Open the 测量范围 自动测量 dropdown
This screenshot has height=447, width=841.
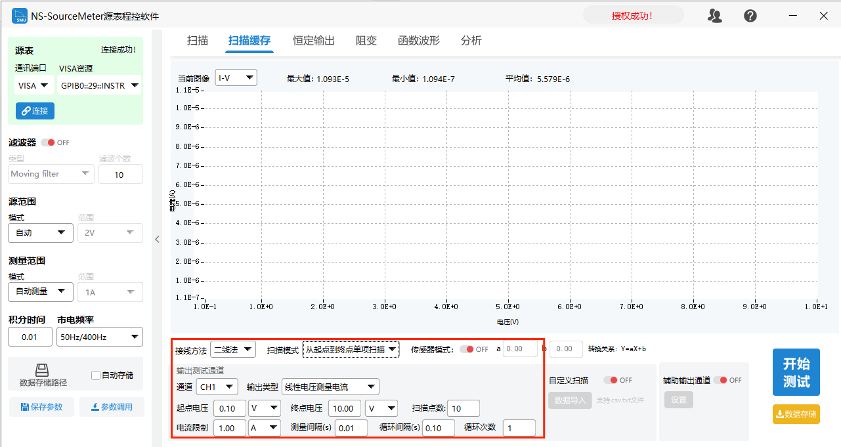tap(41, 291)
